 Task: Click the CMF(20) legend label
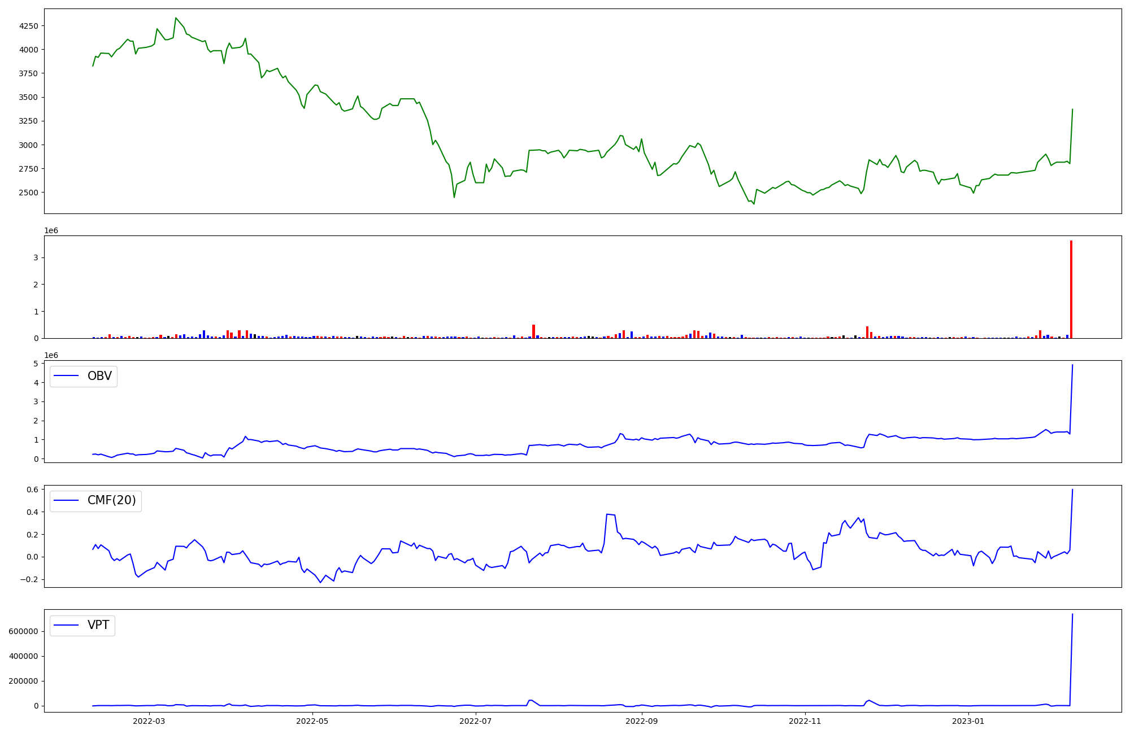[111, 501]
